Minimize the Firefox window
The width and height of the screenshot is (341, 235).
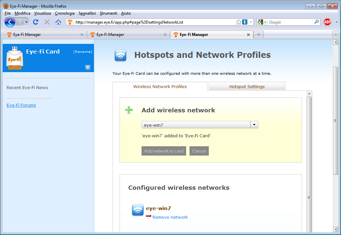point(310,6)
